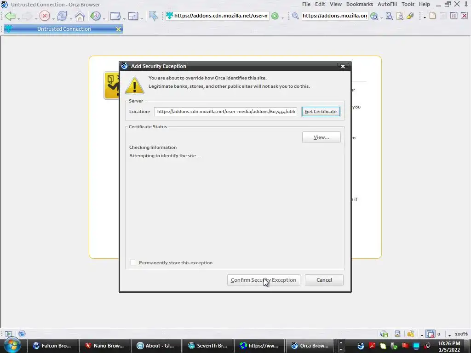Expand the history clock dropdown arrow
The height and width of the screenshot is (353, 471).
coord(104,18)
